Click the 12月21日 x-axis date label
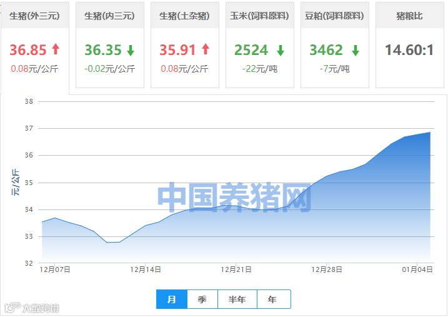Image resolution: width=448 pixels, height=317 pixels. (x=236, y=269)
